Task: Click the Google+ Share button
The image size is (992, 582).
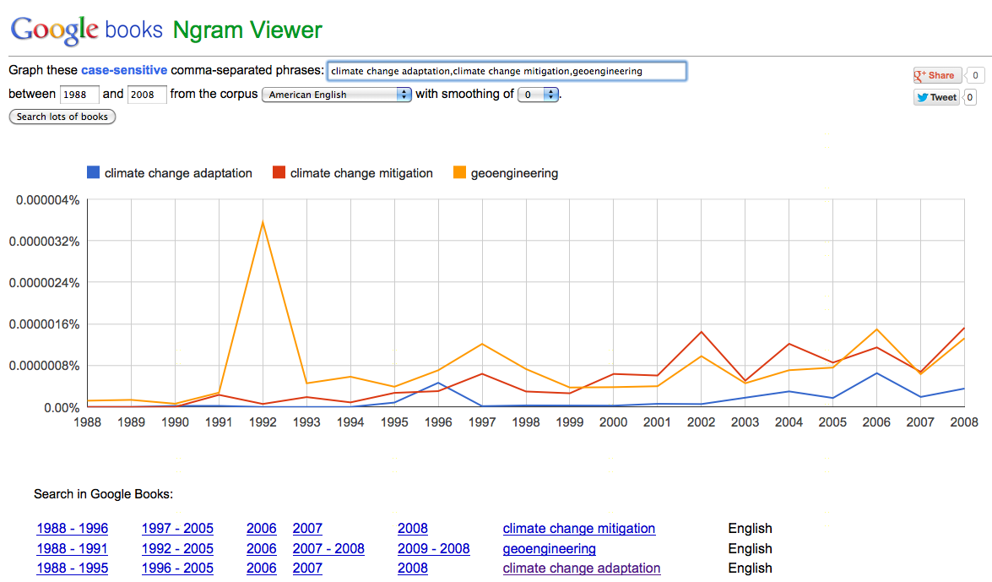Action: point(937,75)
